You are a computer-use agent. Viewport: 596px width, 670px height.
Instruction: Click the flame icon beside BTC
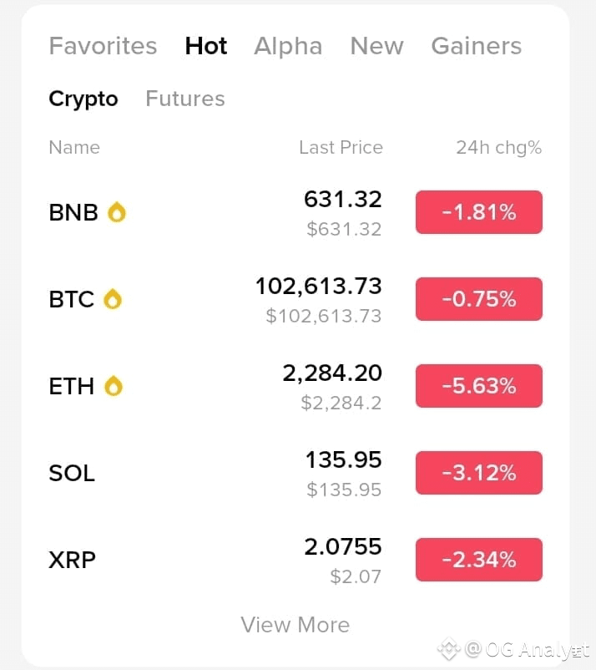(113, 299)
